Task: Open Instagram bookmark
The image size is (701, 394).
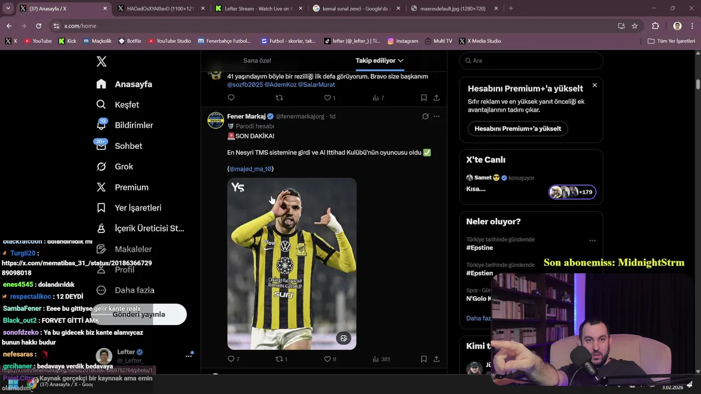Action: click(x=403, y=41)
